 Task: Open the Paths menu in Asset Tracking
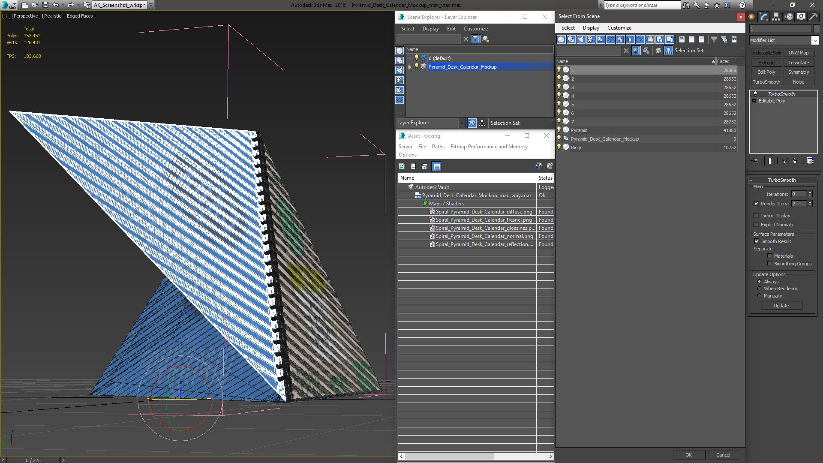438,147
